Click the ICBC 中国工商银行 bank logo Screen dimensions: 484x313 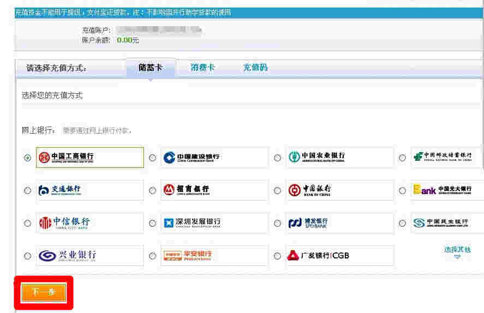89,158
